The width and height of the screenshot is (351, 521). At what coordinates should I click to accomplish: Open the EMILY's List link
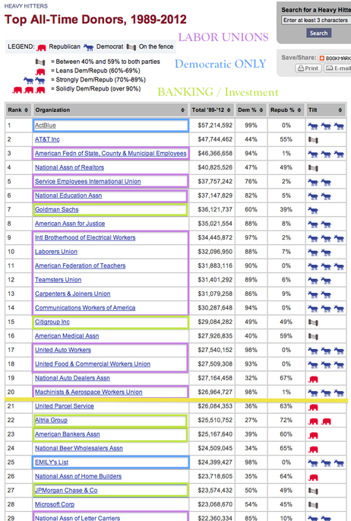(52, 462)
